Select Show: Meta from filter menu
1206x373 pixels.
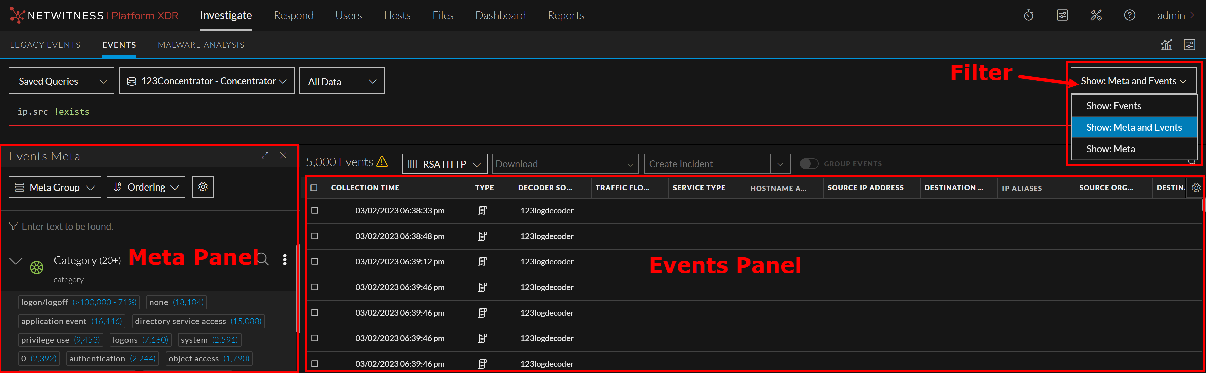click(x=1110, y=149)
